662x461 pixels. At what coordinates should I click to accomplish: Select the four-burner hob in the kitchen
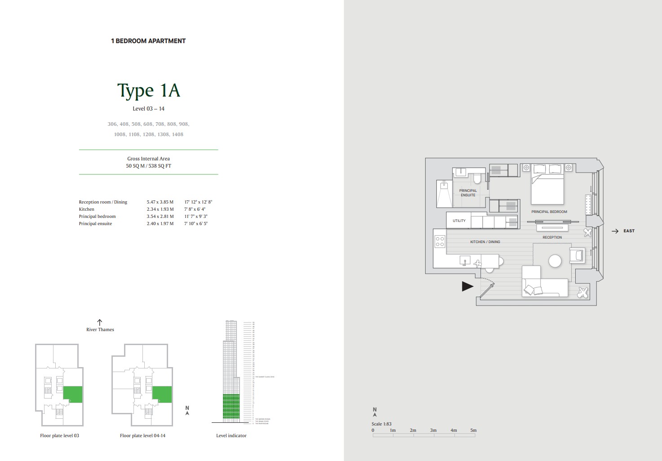440,242
